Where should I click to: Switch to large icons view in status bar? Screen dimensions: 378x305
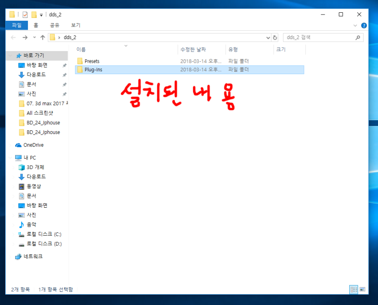pos(362,289)
